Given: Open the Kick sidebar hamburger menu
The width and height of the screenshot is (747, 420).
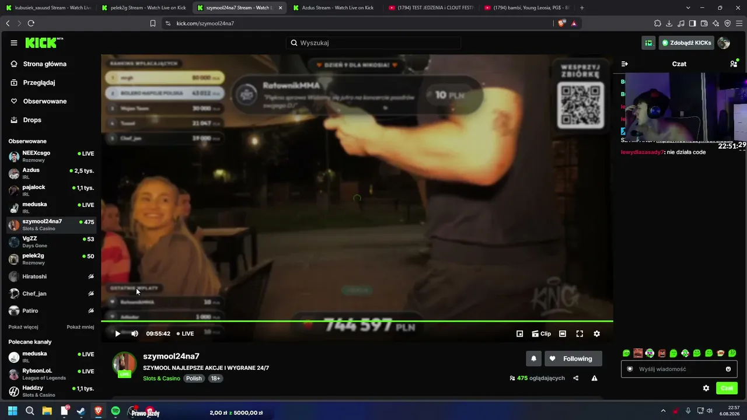Looking at the screenshot, I should tap(14, 43).
